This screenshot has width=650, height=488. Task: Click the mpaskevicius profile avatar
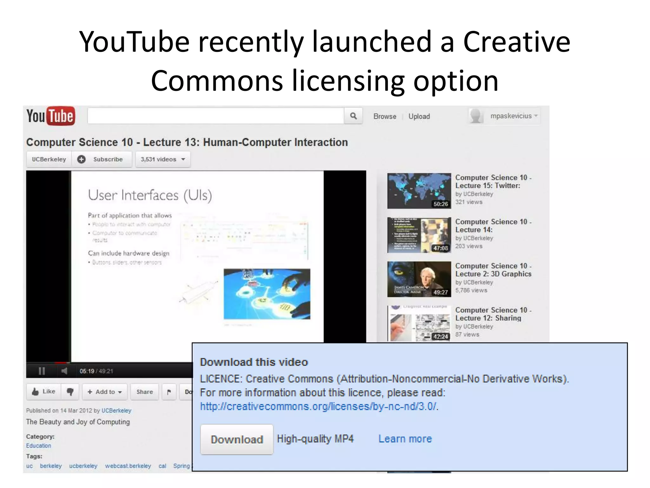pos(476,116)
